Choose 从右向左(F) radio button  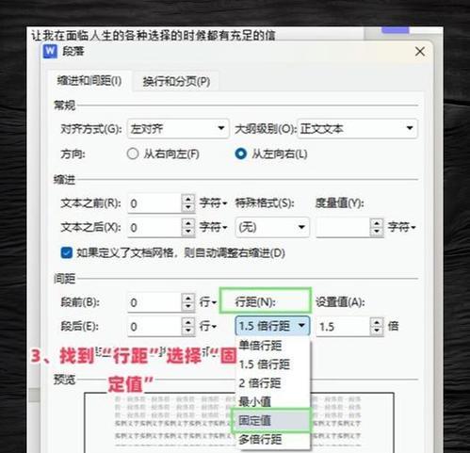click(x=133, y=154)
